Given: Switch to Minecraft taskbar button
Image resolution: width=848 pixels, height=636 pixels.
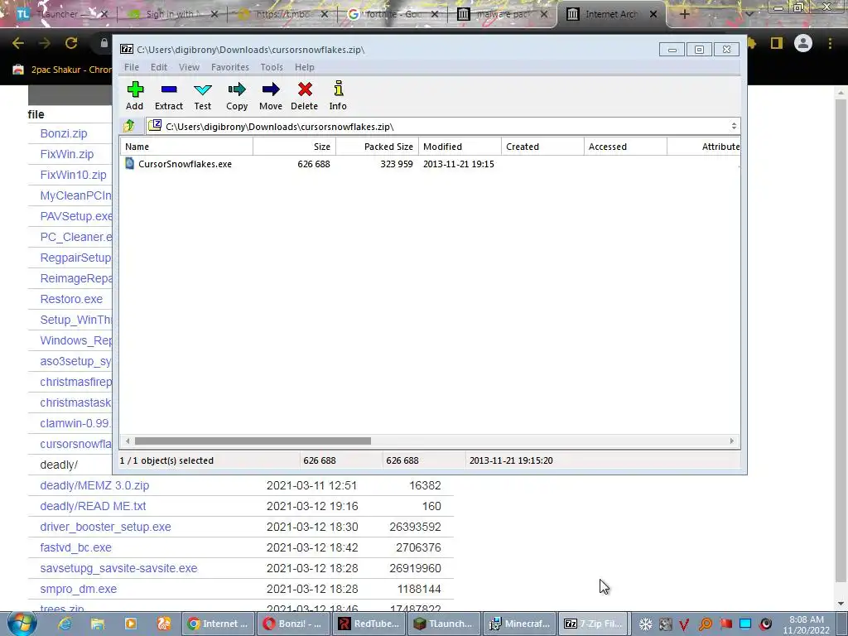Looking at the screenshot, I should (x=518, y=624).
